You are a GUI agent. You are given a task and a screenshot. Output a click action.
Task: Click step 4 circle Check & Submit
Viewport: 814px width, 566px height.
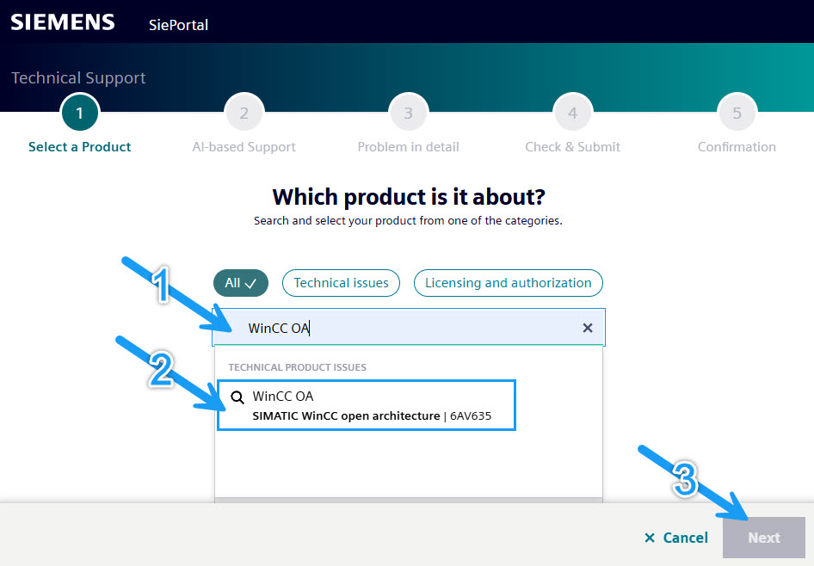point(572,114)
